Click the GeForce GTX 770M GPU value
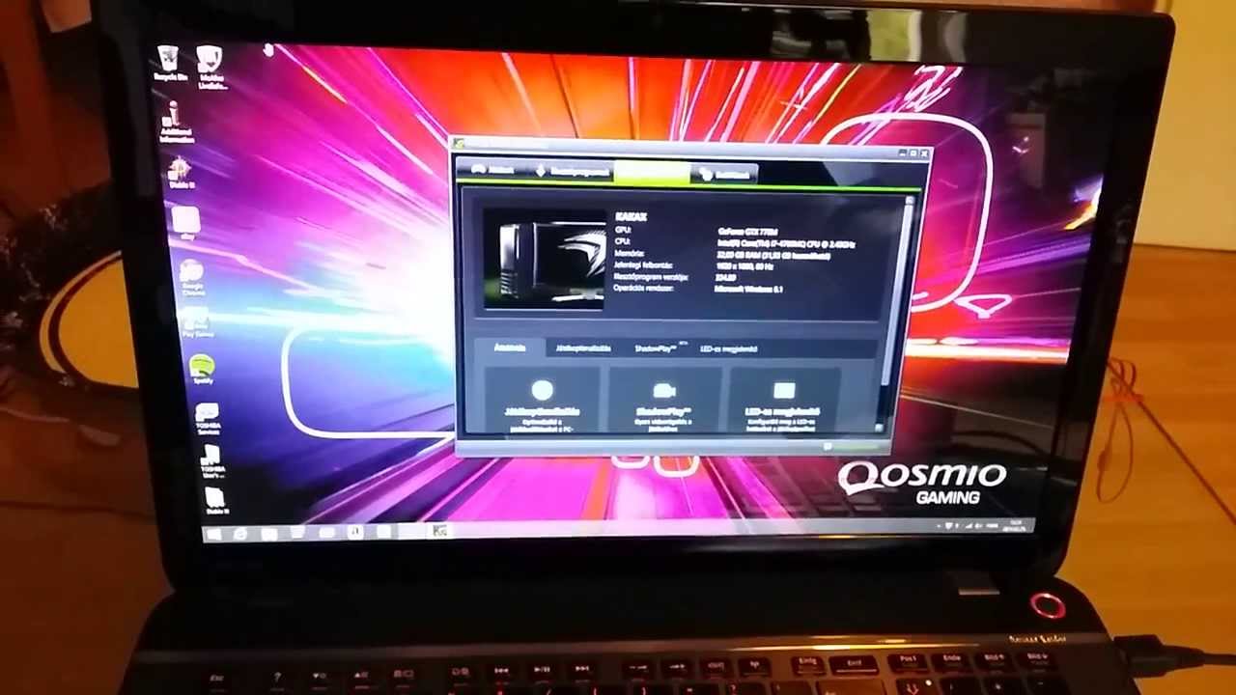1236x695 pixels. 747,233
